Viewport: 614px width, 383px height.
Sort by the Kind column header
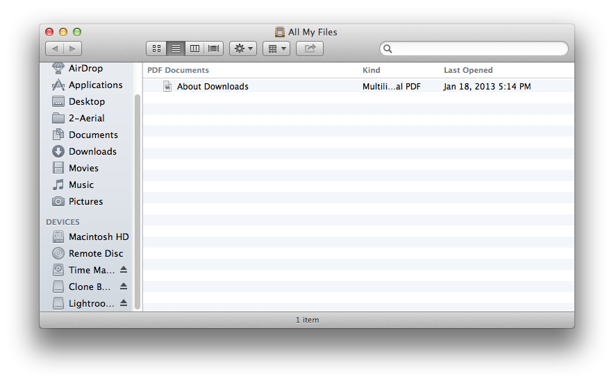point(371,70)
